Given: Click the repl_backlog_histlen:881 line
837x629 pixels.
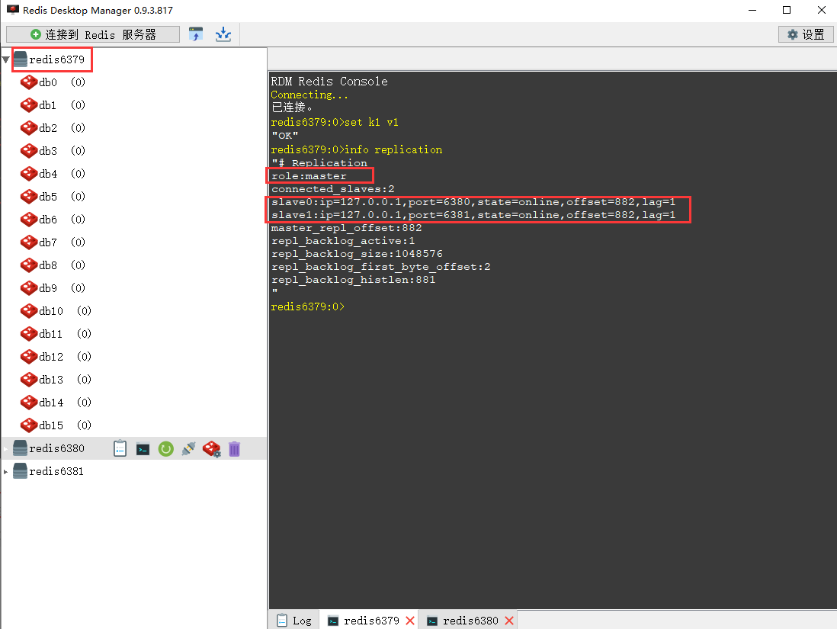Looking at the screenshot, I should tap(354, 280).
